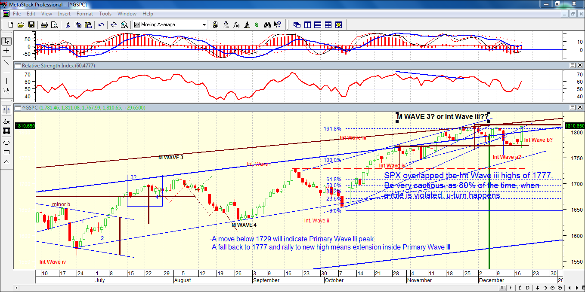Click the 1810.650 price label on right axis
Viewport: 585px width, 292px height.
coord(574,126)
